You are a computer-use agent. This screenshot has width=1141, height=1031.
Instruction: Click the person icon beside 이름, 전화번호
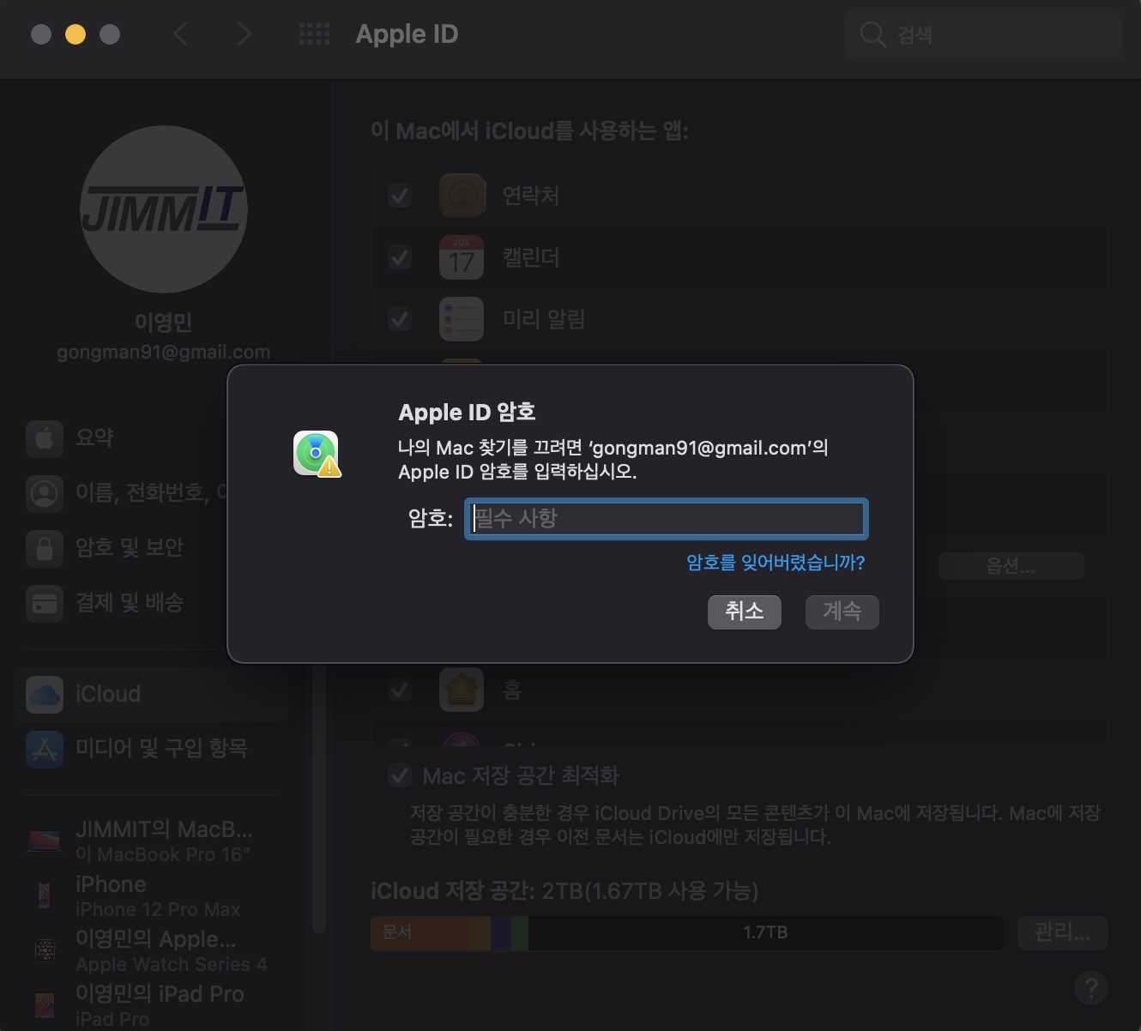pos(45,493)
